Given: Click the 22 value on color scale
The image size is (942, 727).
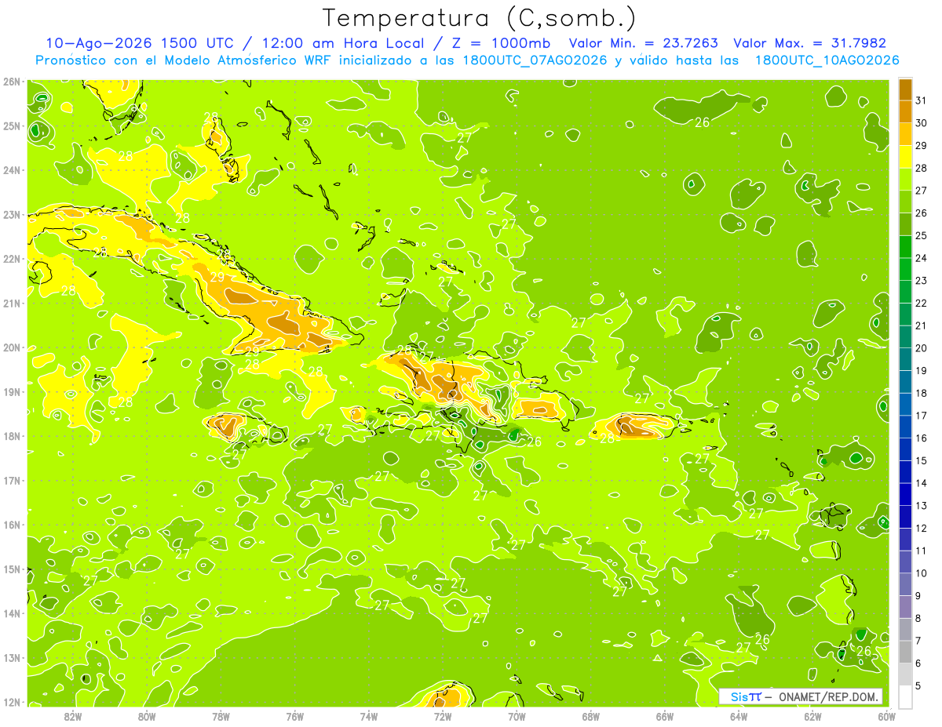Looking at the screenshot, I should coord(922,304).
